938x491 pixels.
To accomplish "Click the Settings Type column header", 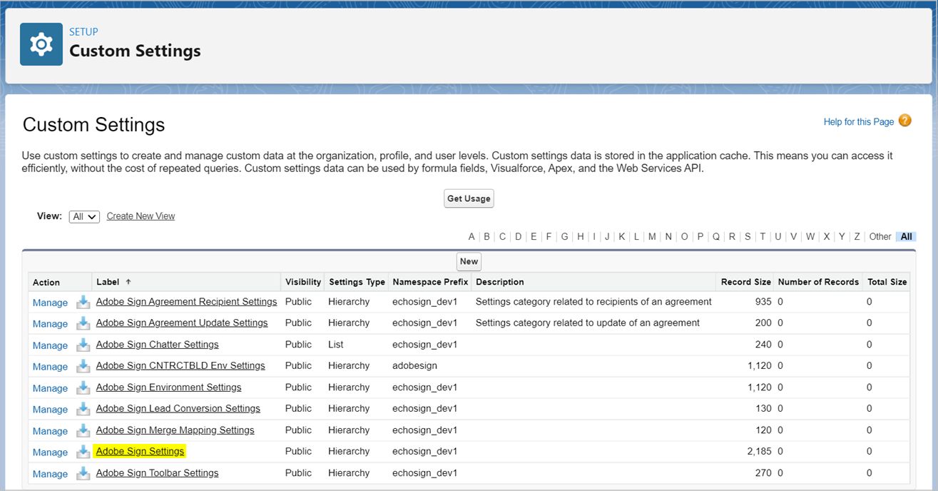I will [x=357, y=282].
